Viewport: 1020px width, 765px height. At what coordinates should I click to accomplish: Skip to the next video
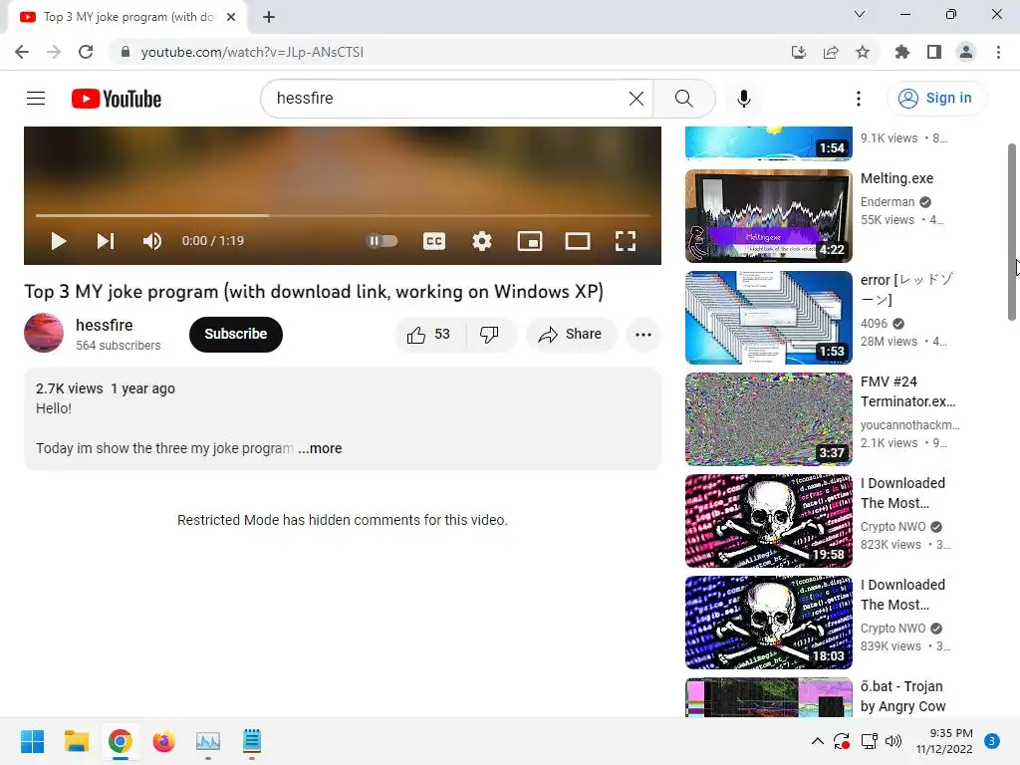pyautogui.click(x=106, y=241)
